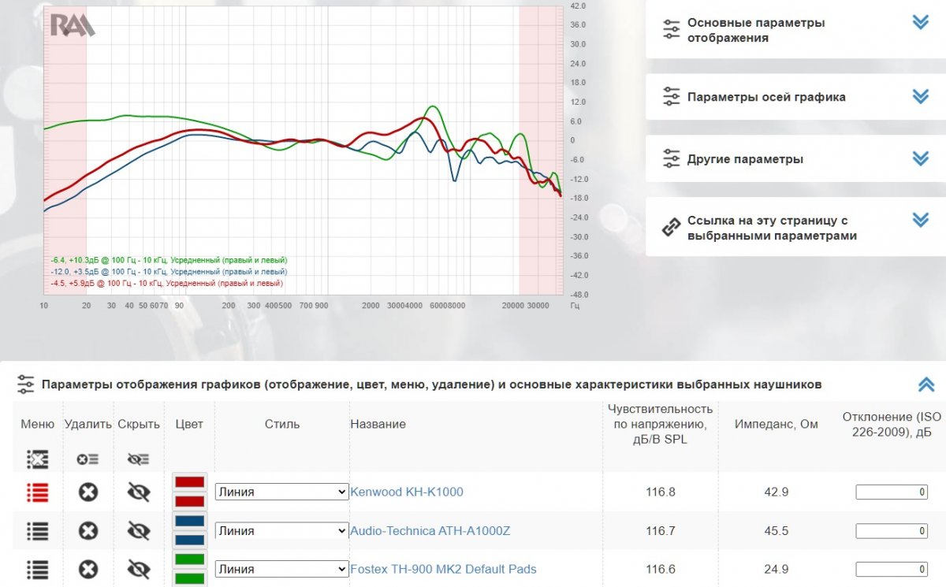Click the sensitivity value 116.6
This screenshot has height=587, width=946.
click(661, 569)
